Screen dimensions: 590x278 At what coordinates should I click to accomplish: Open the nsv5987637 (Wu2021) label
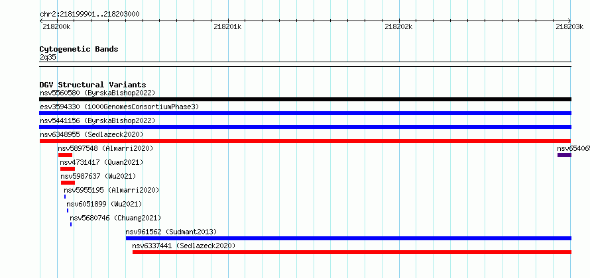pos(98,176)
